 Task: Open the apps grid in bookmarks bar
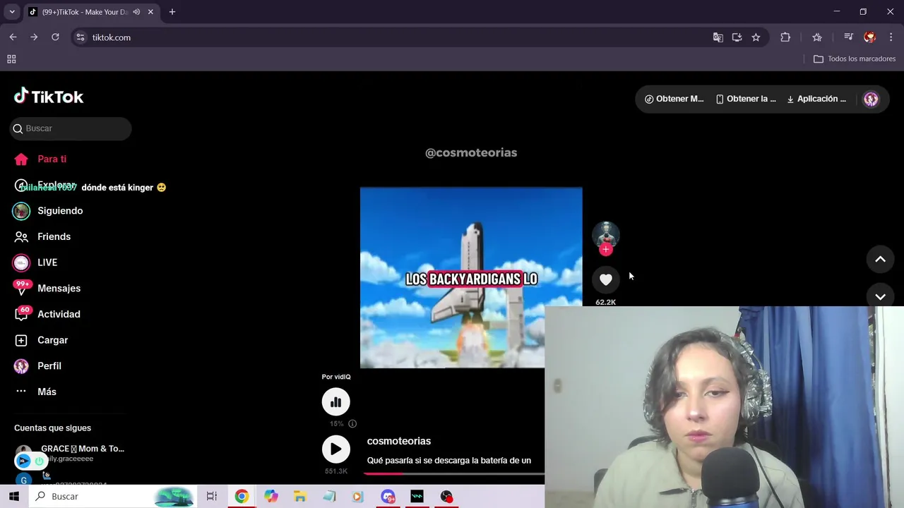pyautogui.click(x=11, y=59)
